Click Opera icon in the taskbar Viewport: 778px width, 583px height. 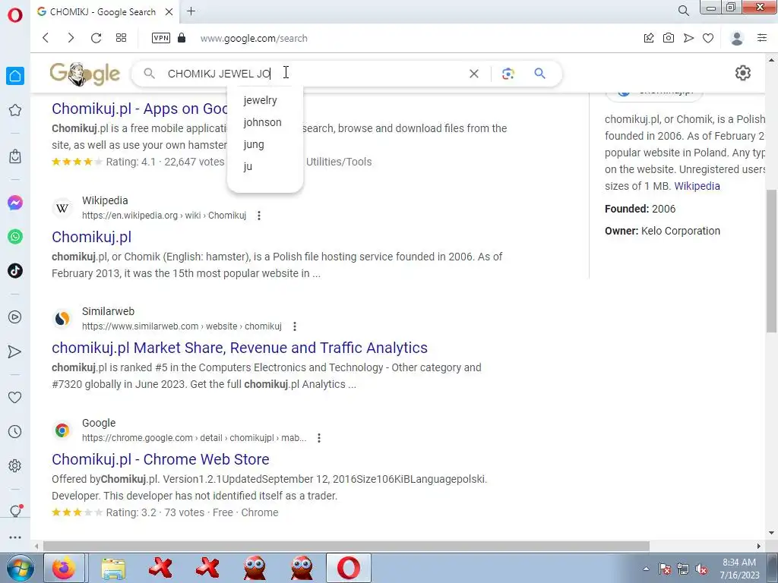(x=348, y=568)
